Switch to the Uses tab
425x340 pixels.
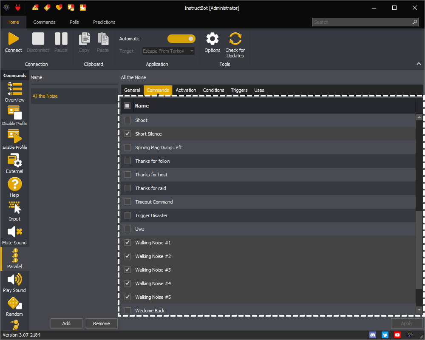(259, 90)
